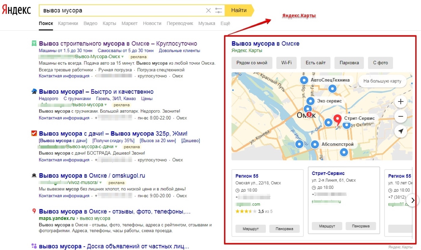This screenshot has width=421, height=250.
Task: Click the Яндекс logo
Action: (16, 10)
